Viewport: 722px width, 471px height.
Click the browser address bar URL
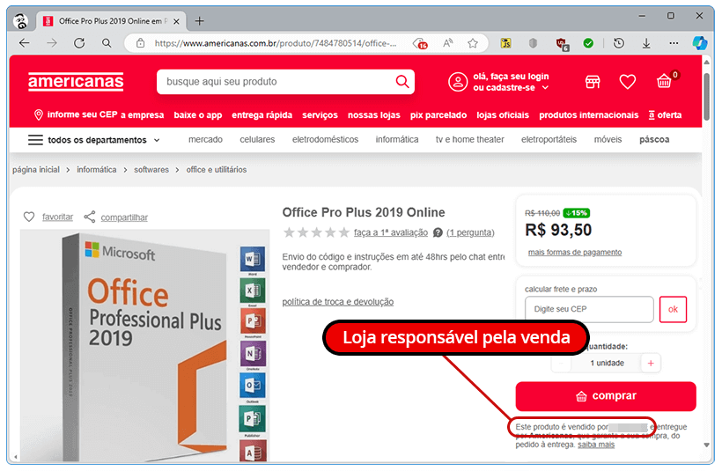(x=276, y=43)
